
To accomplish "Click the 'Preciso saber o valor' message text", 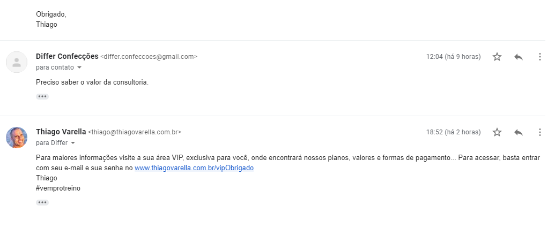I will click(92, 82).
